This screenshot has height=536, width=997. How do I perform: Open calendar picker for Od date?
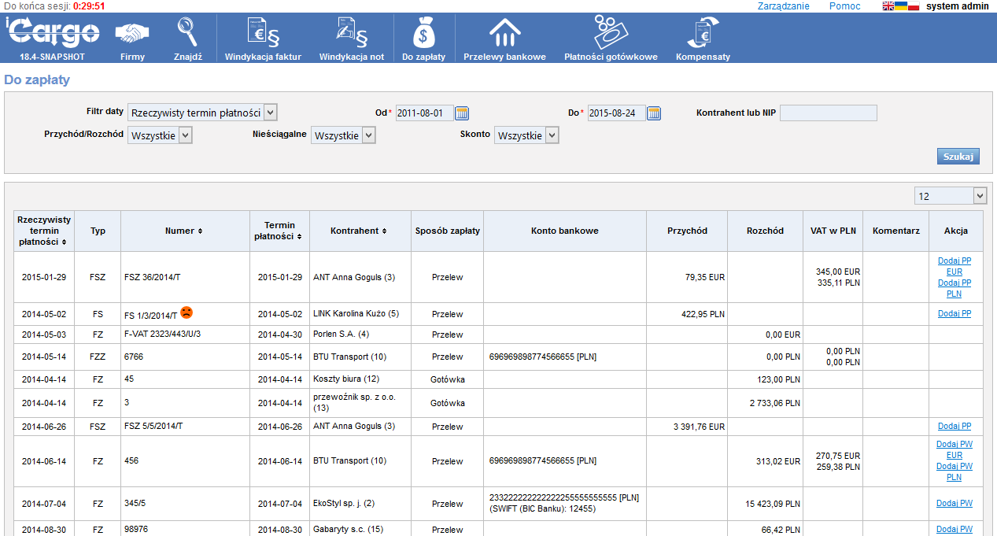[x=462, y=113]
